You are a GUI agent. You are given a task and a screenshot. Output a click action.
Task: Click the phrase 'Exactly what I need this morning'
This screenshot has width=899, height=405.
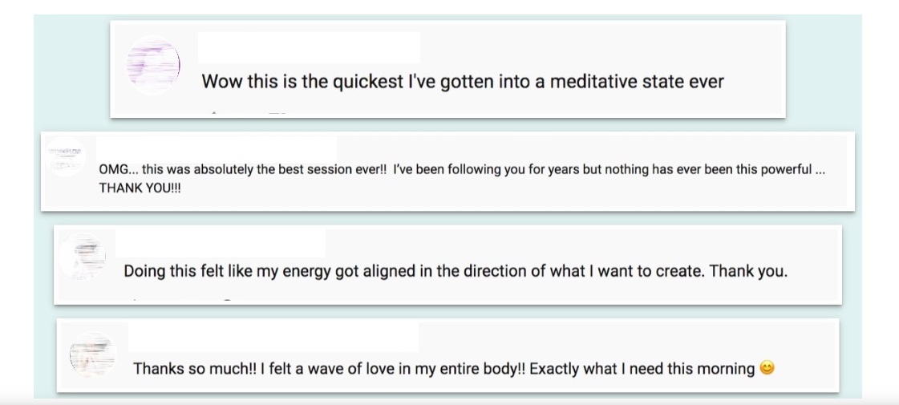642,368
